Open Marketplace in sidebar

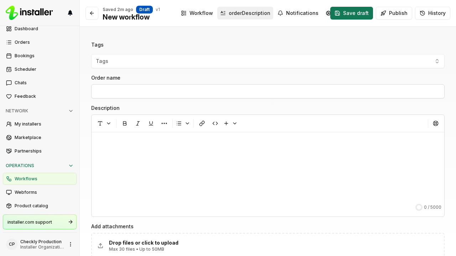click(x=40, y=138)
